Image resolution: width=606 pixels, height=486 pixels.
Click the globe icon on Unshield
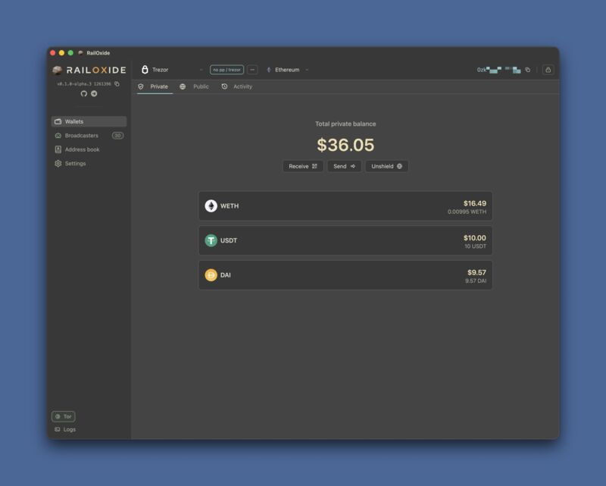(x=400, y=166)
